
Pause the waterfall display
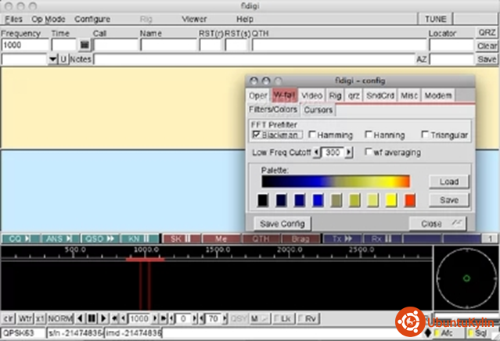point(92,318)
